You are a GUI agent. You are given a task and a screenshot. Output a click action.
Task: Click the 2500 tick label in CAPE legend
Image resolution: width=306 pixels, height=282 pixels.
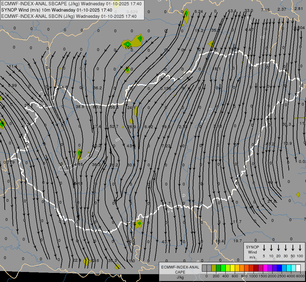pyautogui.click(x=281, y=276)
